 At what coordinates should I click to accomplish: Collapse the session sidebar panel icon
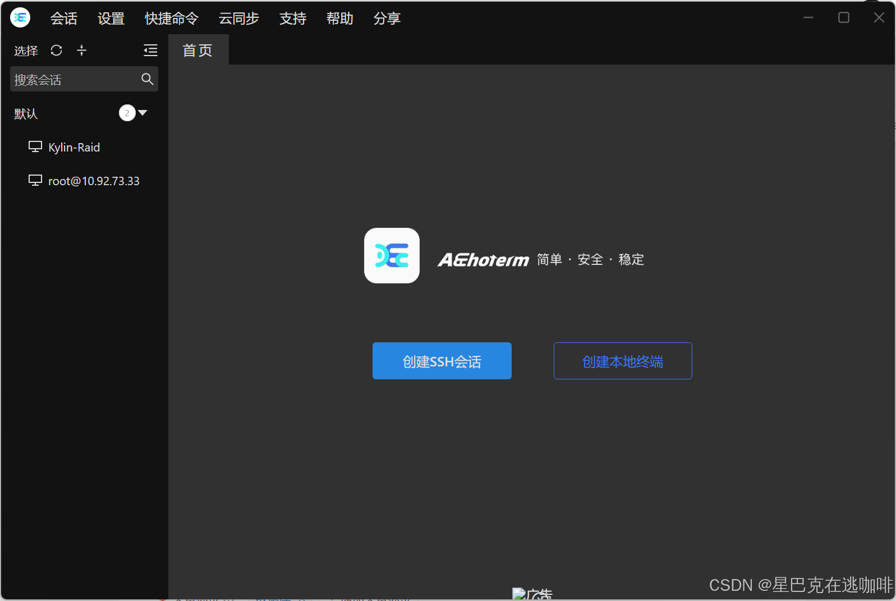tap(150, 51)
